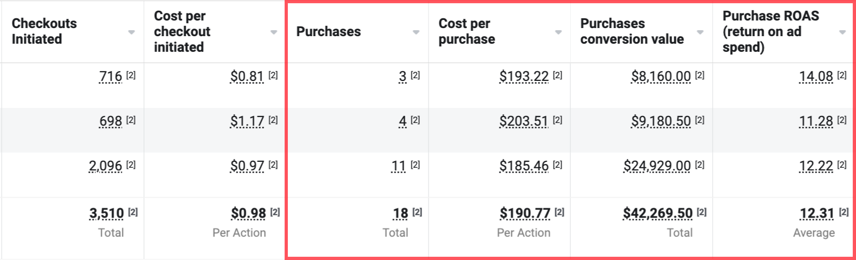Click the [2] footnote beside 3,510
This screenshot has width=856, height=260.
[133, 213]
